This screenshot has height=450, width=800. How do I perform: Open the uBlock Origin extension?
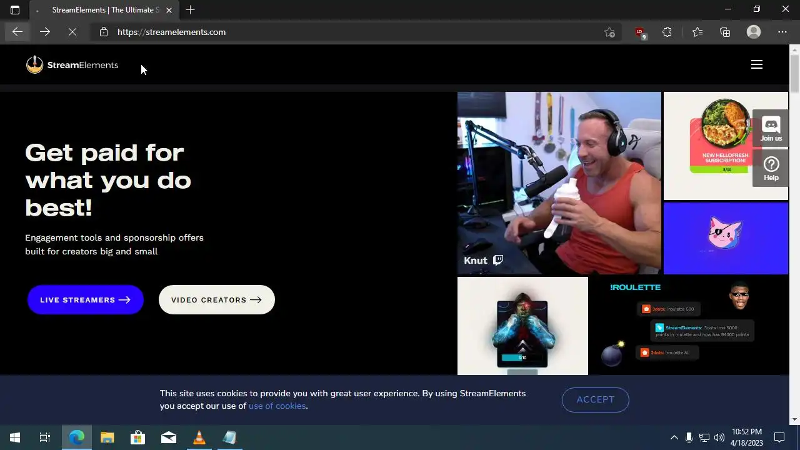pos(639,32)
